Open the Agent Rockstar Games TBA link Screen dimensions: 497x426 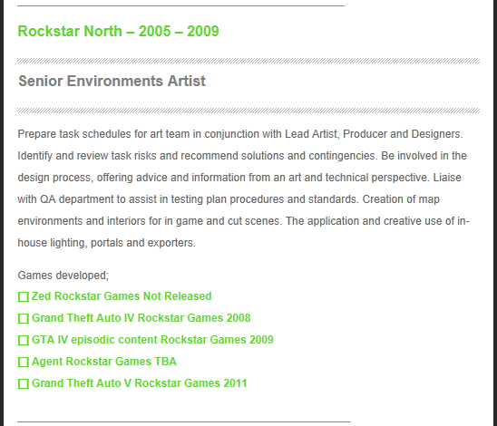104,362
